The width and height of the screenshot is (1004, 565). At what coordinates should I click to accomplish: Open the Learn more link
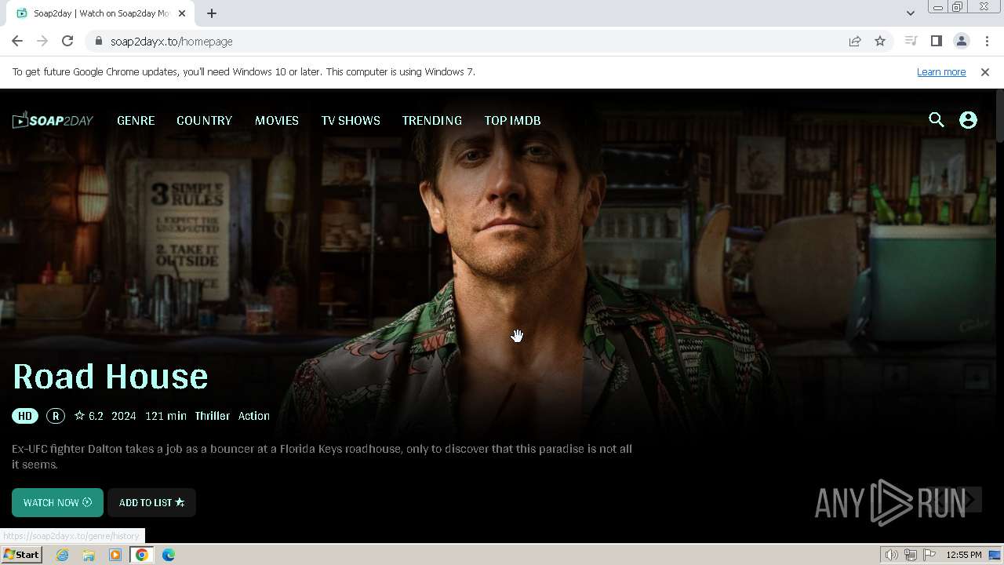pos(941,71)
